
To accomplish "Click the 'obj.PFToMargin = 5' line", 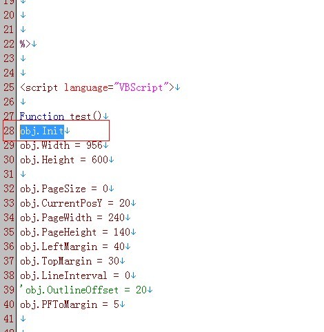I will point(70,304).
